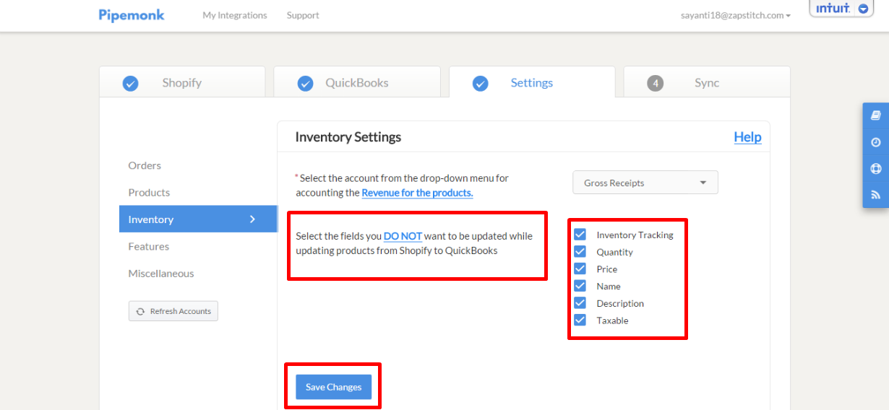Uncheck the Quantity checkbox
The width and height of the screenshot is (889, 410).
(580, 251)
